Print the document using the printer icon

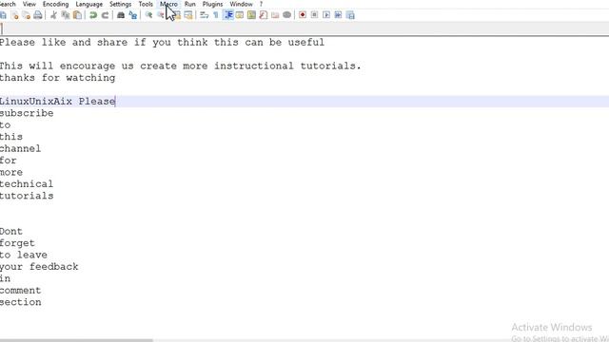[38, 15]
